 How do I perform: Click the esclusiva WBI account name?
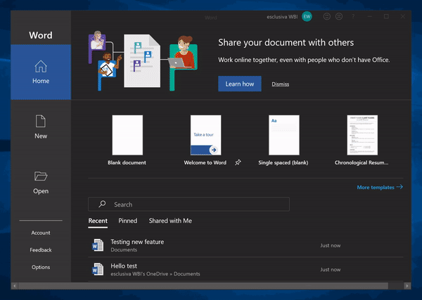(282, 17)
